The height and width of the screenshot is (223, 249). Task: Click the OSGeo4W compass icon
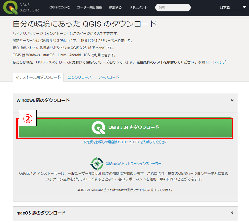pyautogui.click(x=97, y=163)
